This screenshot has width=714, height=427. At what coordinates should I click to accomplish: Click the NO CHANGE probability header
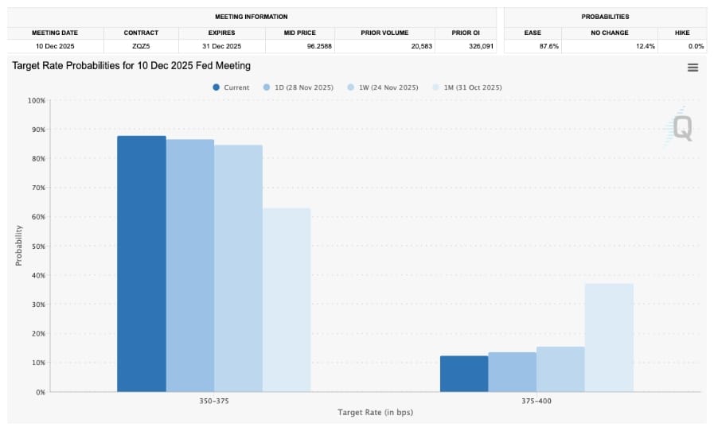[609, 33]
